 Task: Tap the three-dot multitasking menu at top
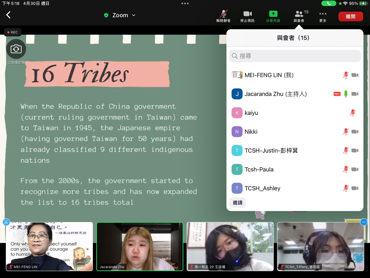(x=185, y=4)
